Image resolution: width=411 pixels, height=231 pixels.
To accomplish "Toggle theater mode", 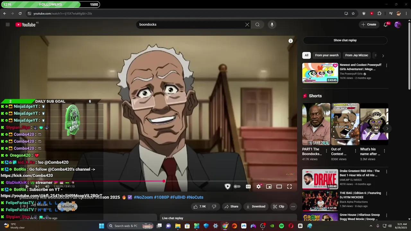I will [x=279, y=186].
